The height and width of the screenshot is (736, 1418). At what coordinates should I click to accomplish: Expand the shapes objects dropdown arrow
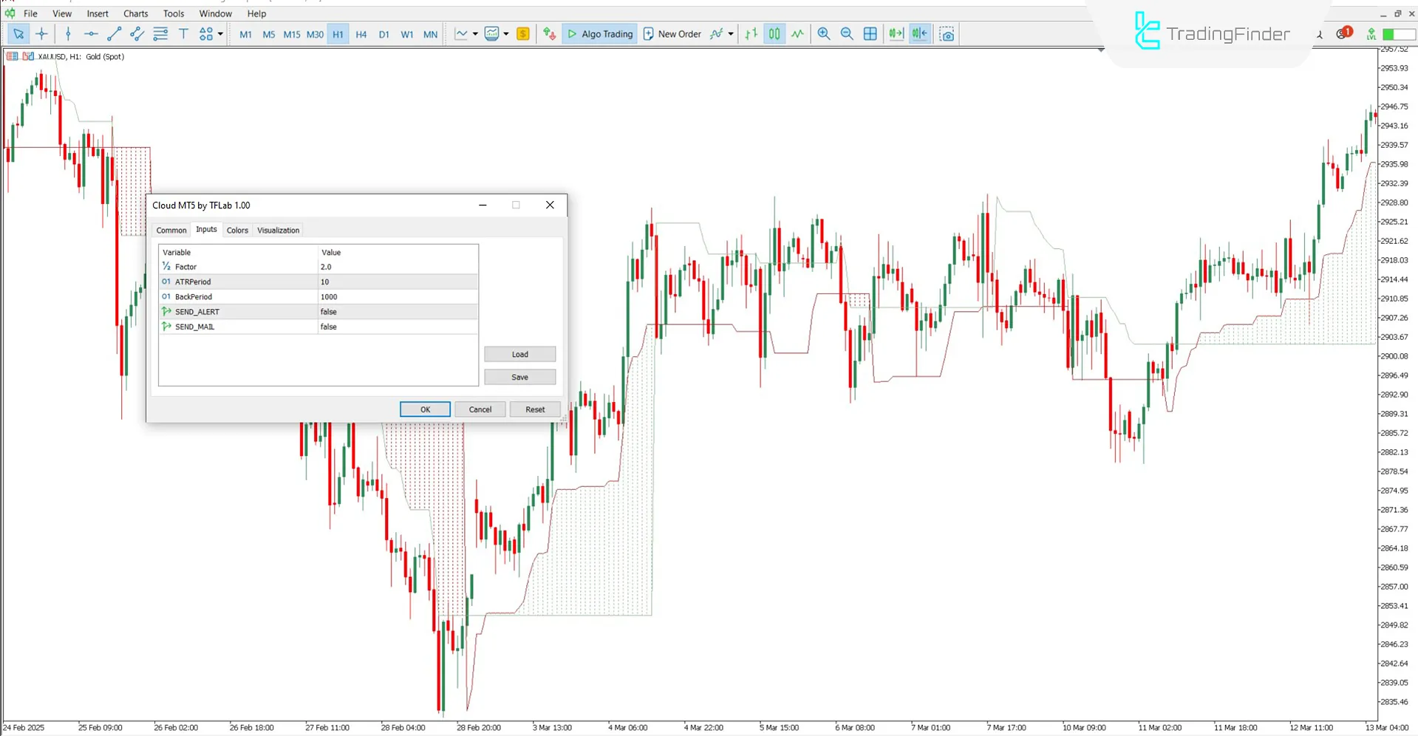click(220, 34)
